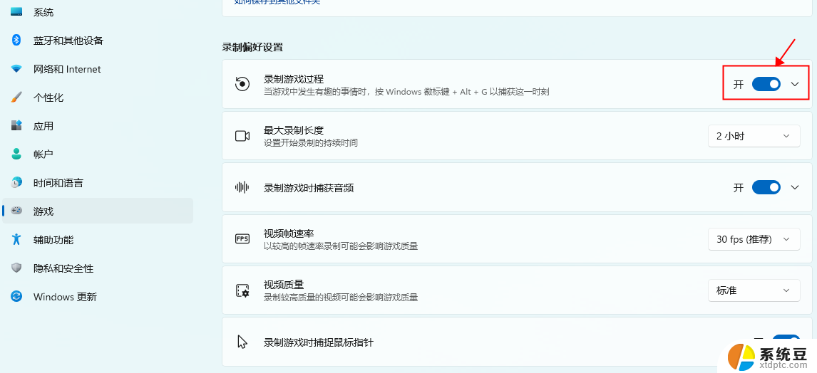Click the FPS icon beside video frame rate
The height and width of the screenshot is (373, 817).
tap(242, 238)
